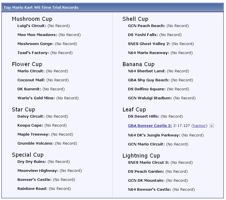
Task: Click the Flower Cup heading
Action: click(x=27, y=64)
